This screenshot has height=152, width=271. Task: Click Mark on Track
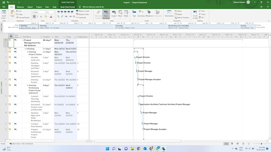pos(82,11)
